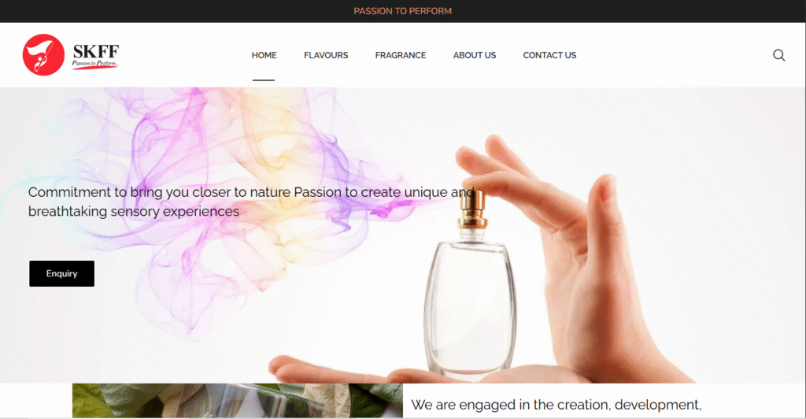Navigate to CONTACT US
Screen dimensions: 806x419
(x=549, y=55)
